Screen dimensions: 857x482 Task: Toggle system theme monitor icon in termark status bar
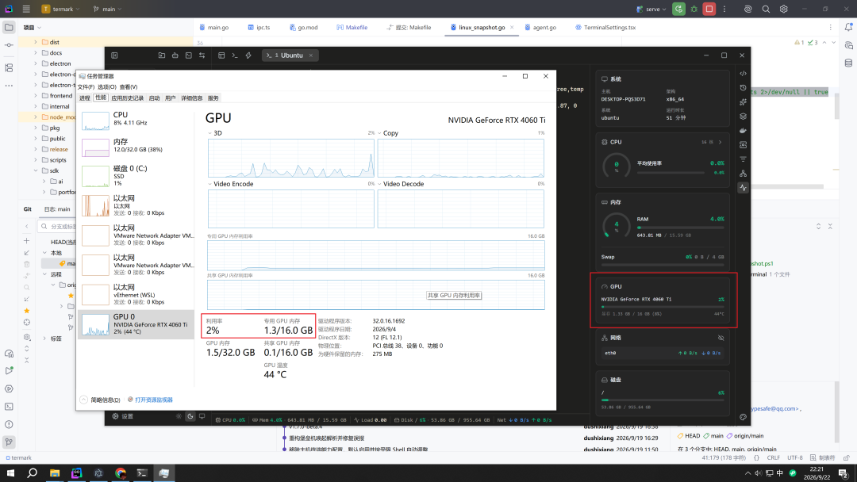point(202,416)
